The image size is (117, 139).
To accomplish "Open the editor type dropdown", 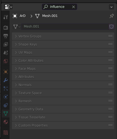I will [x=8, y=7].
